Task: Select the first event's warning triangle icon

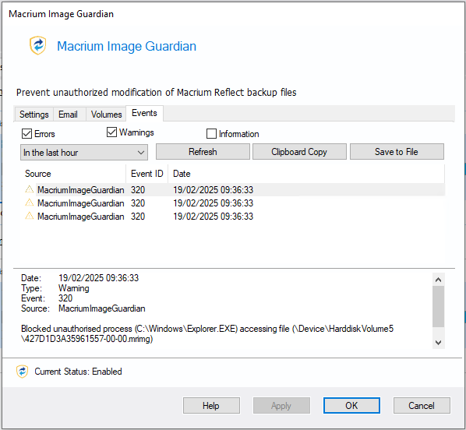Action: (29, 189)
